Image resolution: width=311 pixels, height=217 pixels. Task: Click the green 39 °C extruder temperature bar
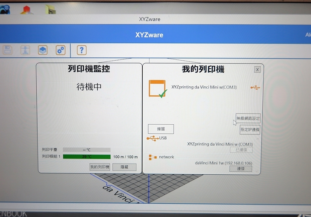point(87,157)
